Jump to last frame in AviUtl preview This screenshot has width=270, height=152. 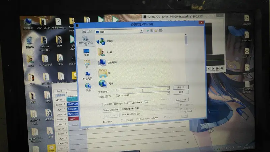[x=222, y=68]
